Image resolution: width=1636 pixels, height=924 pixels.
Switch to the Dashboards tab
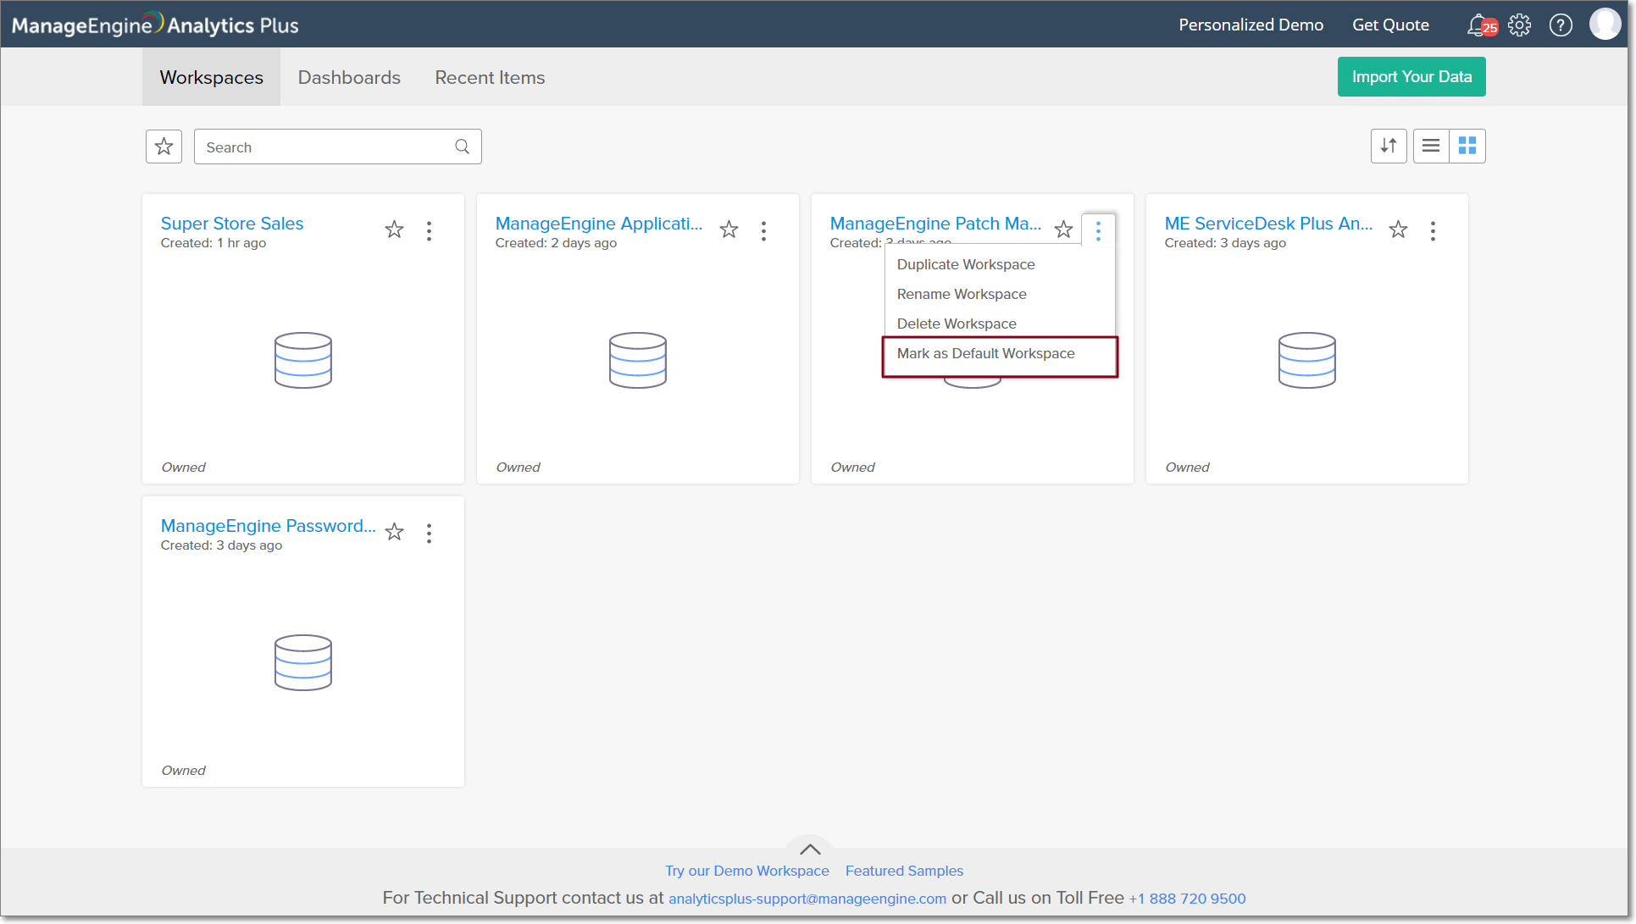click(349, 77)
